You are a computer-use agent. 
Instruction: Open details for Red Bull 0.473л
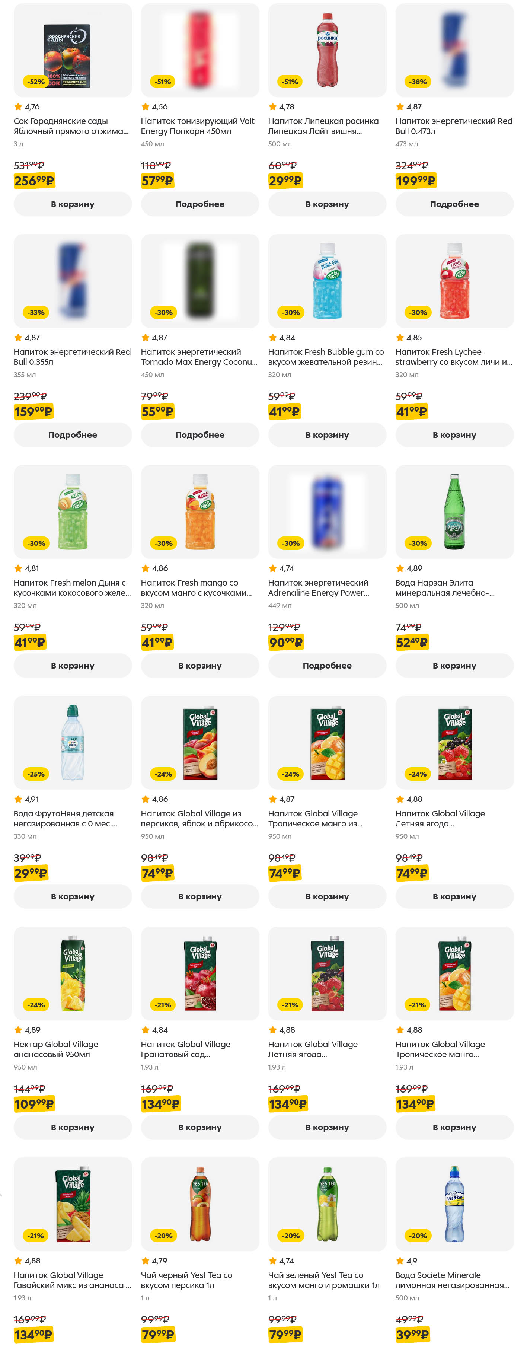[454, 204]
